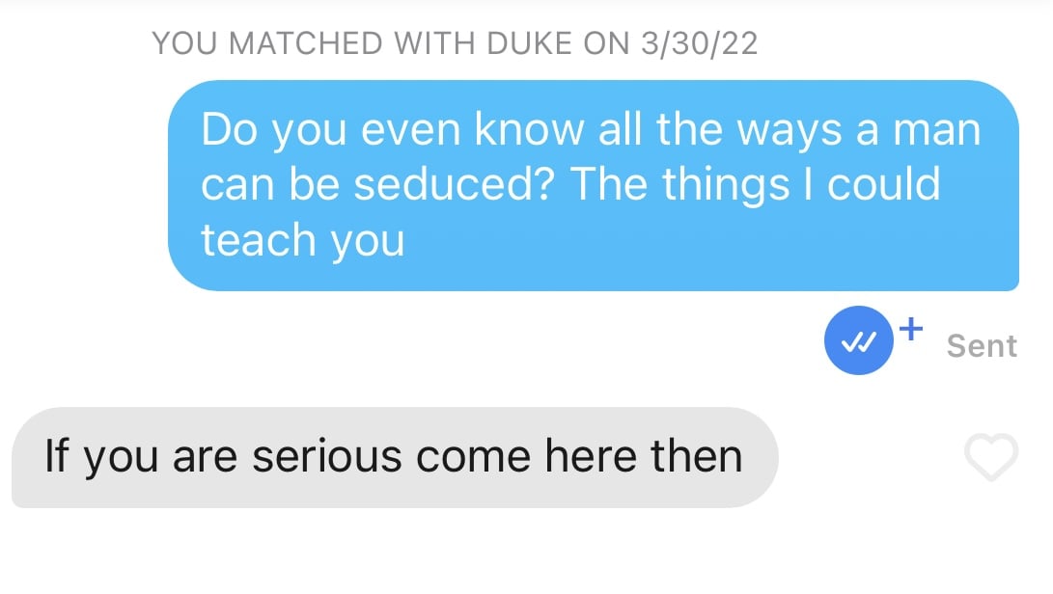
Task: Click the "Sent" status label
Action: 982,345
